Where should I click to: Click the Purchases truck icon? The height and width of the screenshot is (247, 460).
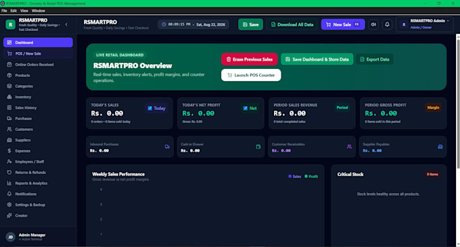pos(9,119)
